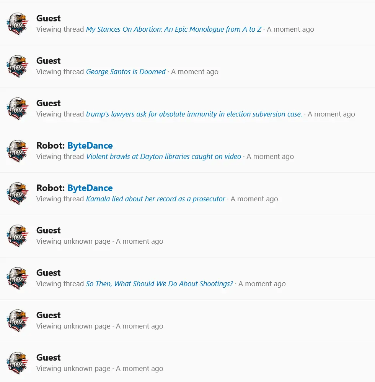Click eagle avatar beside the Shootings thread row
The height and width of the screenshot is (382, 375).
pyautogui.click(x=18, y=278)
